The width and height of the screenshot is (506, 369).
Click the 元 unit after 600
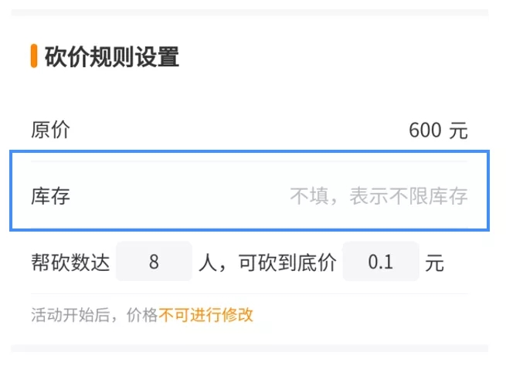coord(458,130)
